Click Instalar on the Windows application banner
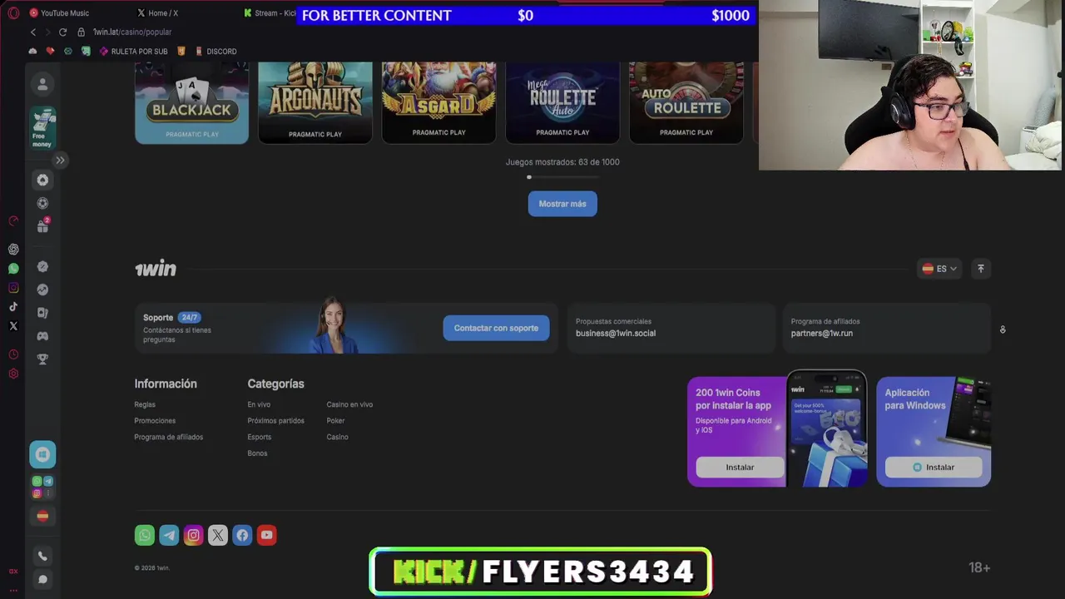The width and height of the screenshot is (1065, 599). pyautogui.click(x=934, y=468)
